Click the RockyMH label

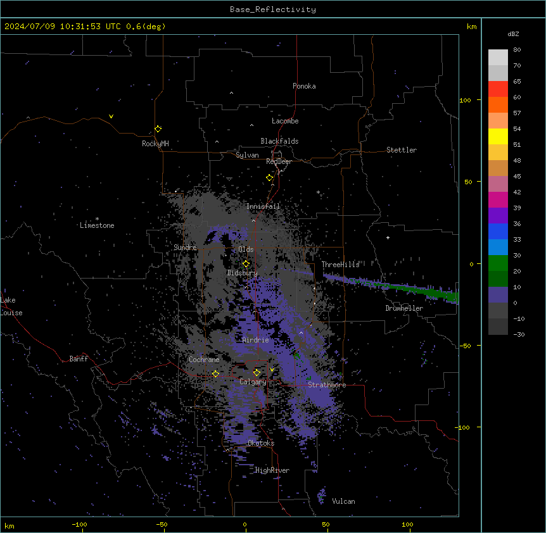pos(155,144)
